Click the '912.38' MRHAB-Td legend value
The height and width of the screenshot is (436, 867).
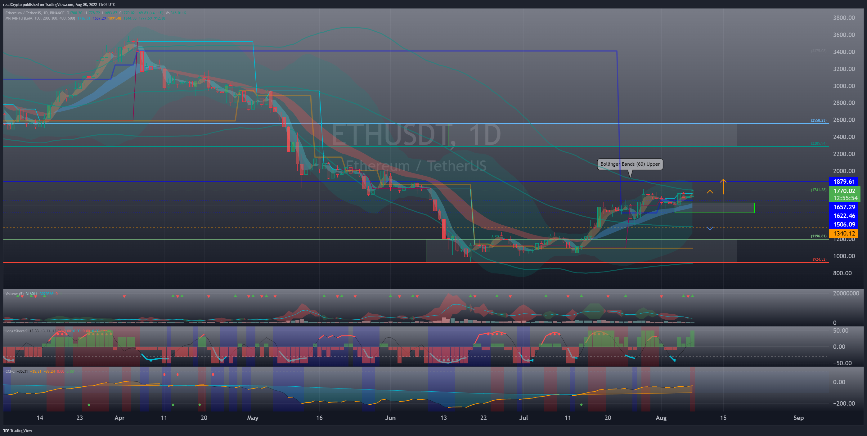(159, 18)
